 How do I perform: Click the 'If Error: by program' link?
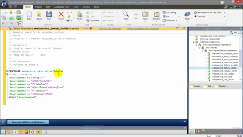110,29
